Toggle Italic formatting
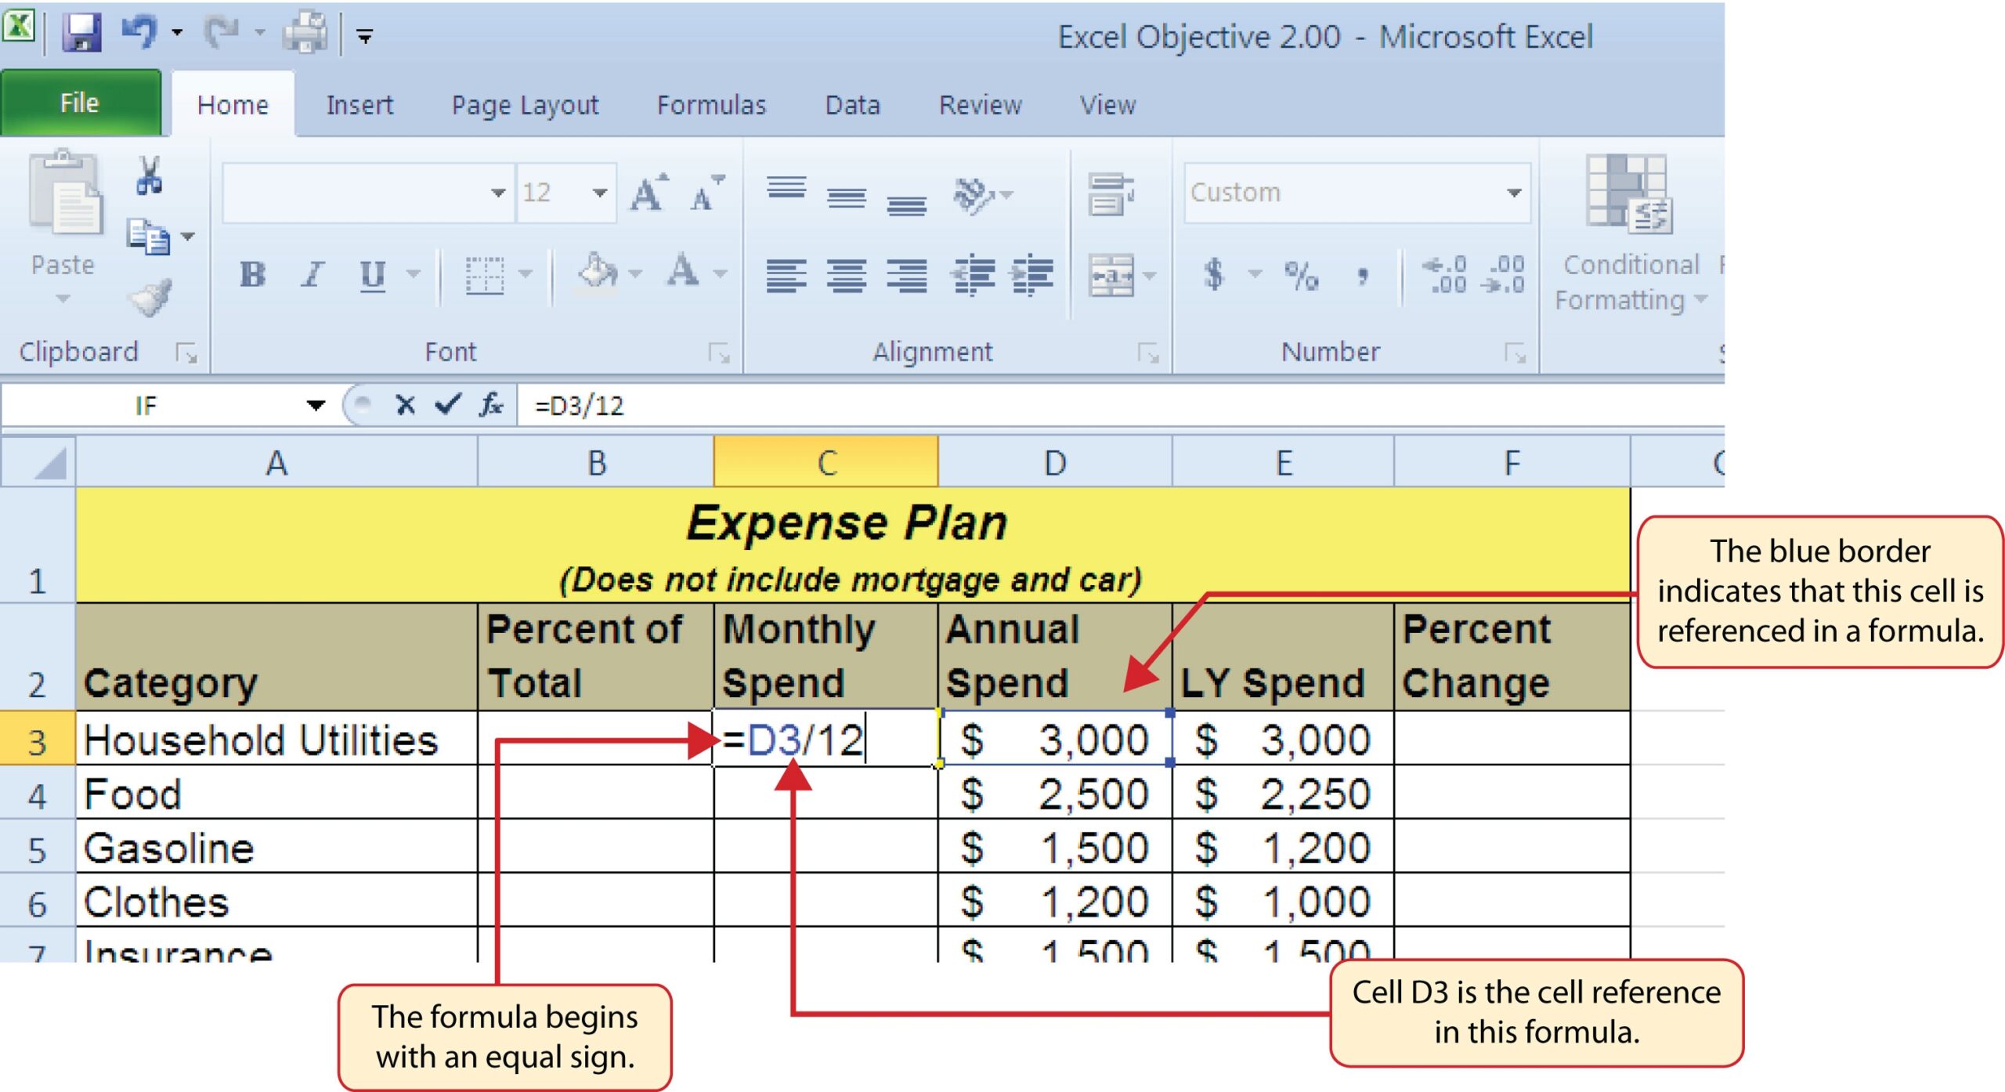The height and width of the screenshot is (1092, 2005). 312,275
